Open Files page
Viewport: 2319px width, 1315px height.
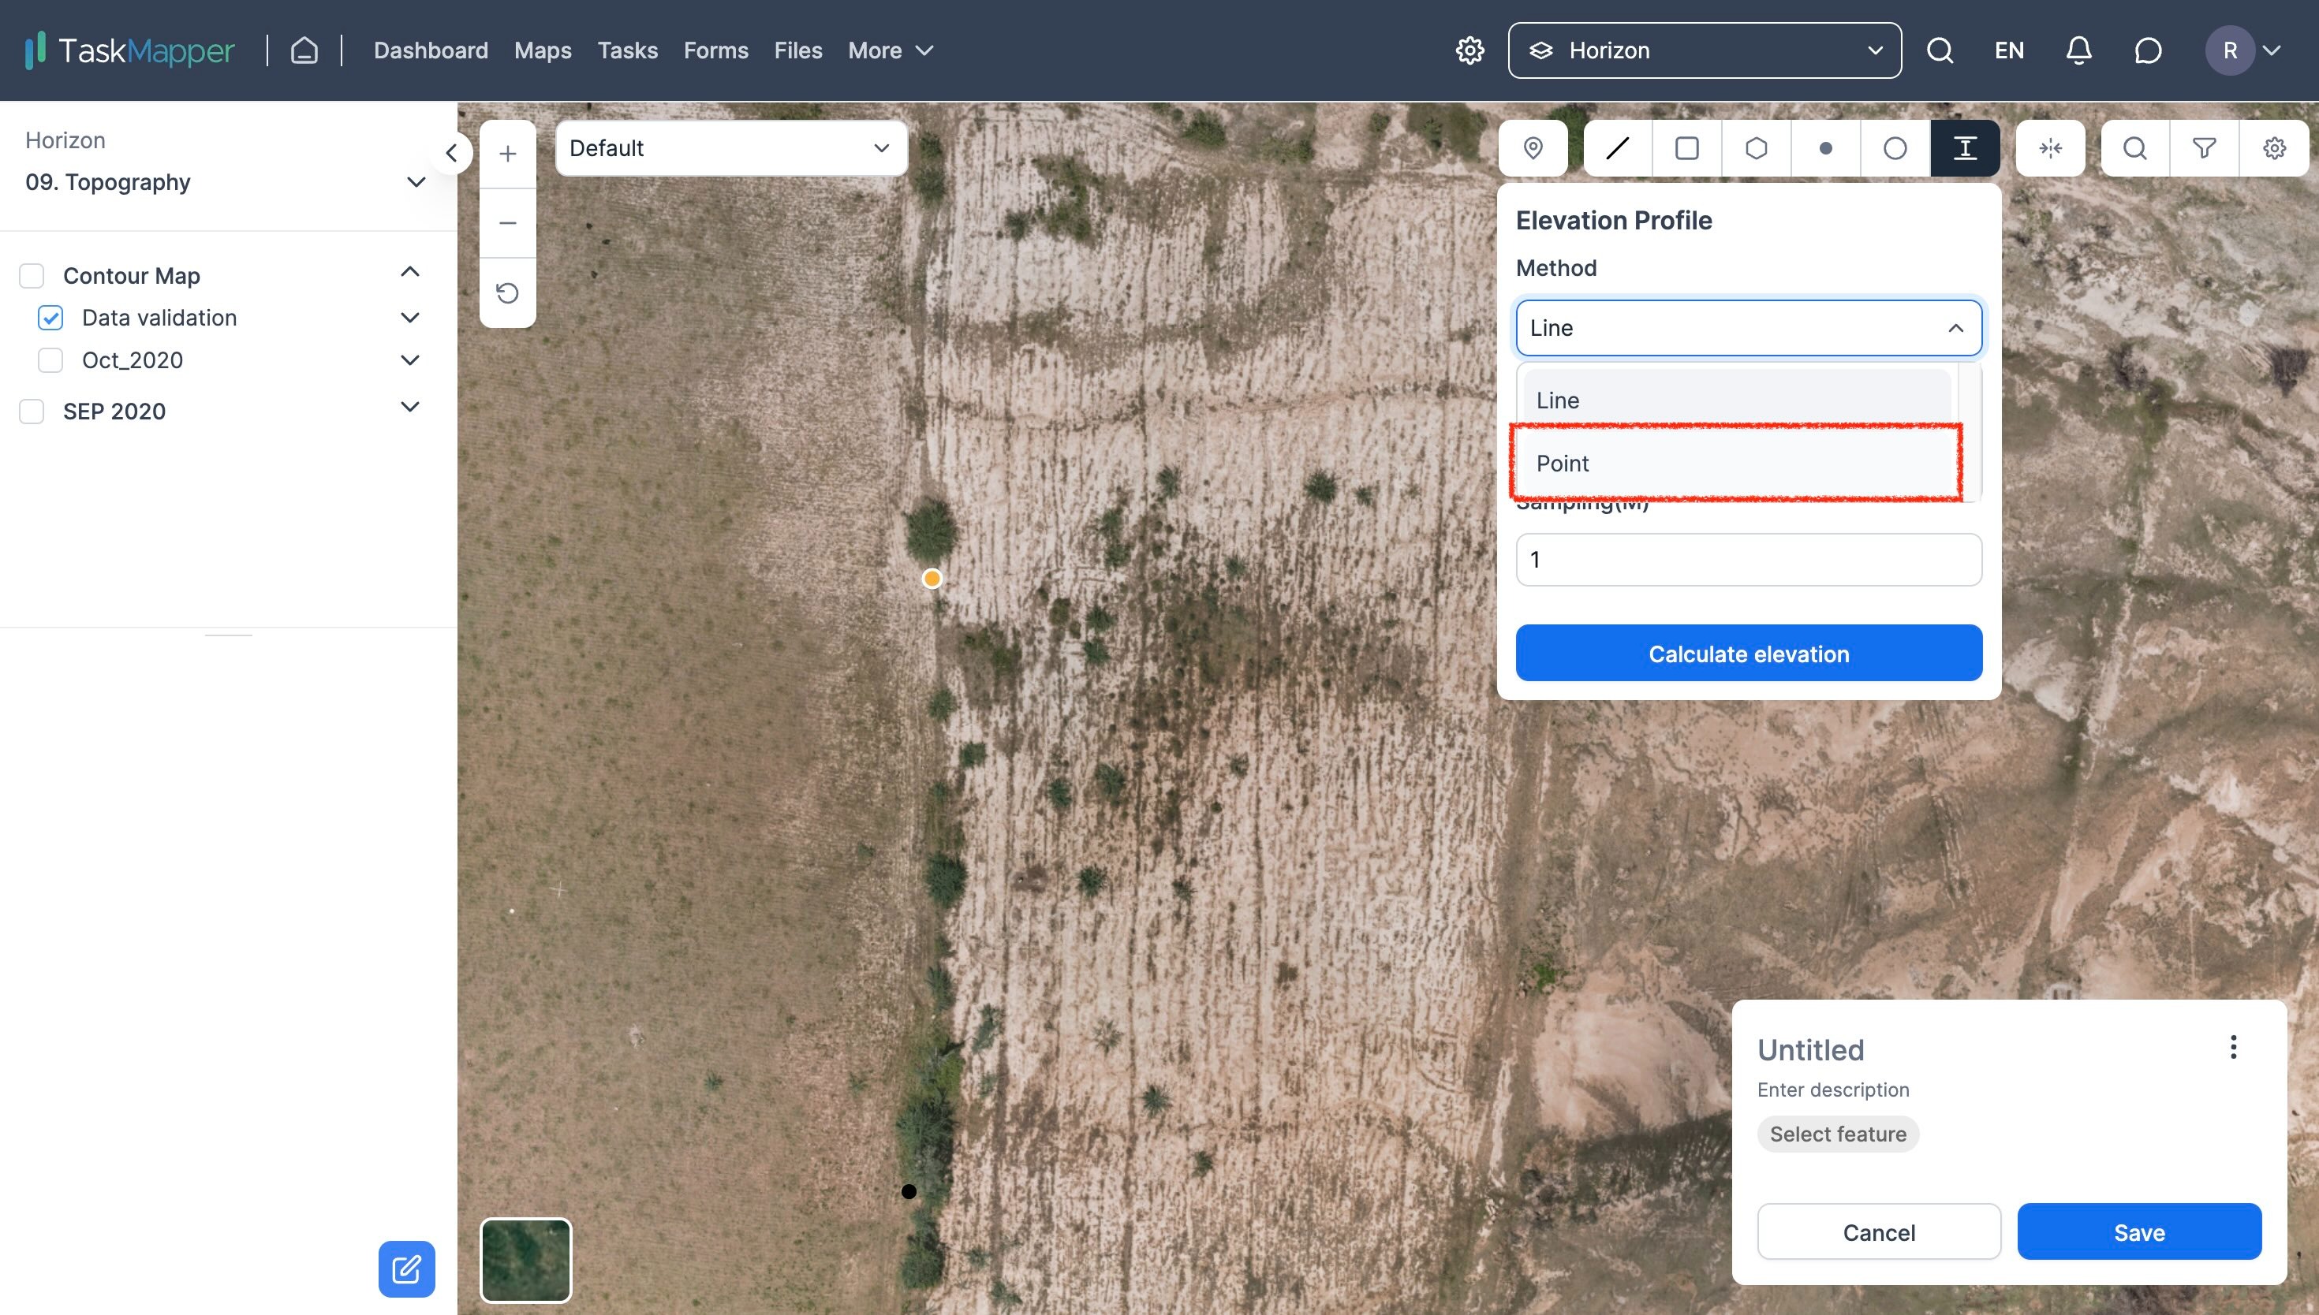click(798, 50)
